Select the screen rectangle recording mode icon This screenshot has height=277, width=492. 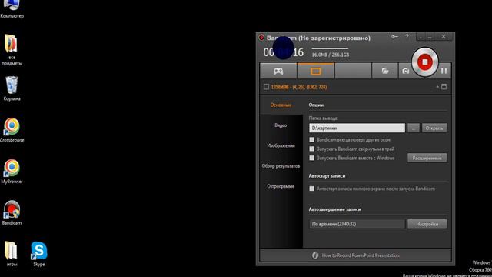pos(316,72)
